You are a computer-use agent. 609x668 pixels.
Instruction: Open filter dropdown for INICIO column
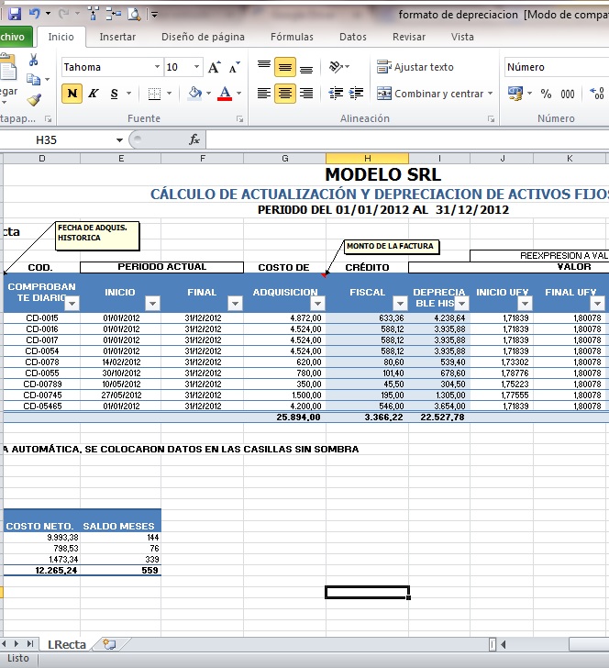click(x=152, y=304)
